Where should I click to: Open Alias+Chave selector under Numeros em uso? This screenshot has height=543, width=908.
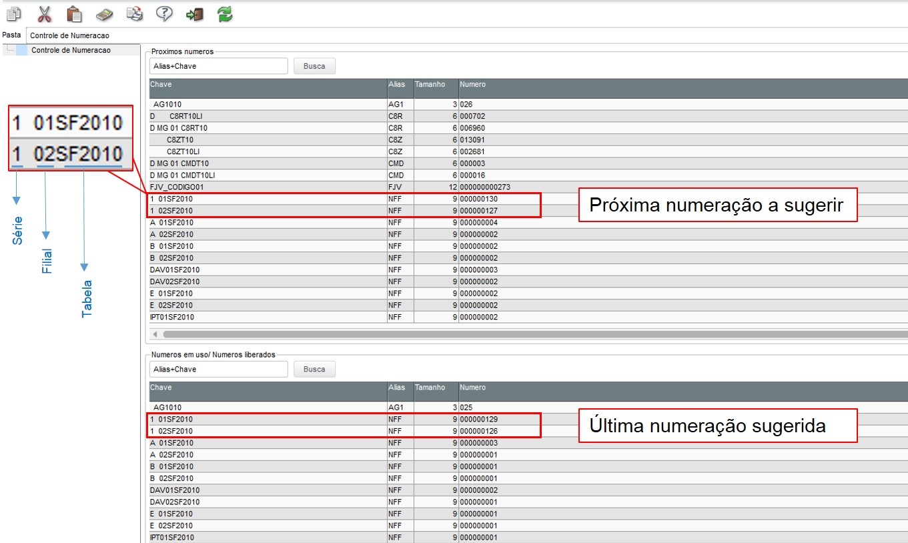pyautogui.click(x=218, y=369)
